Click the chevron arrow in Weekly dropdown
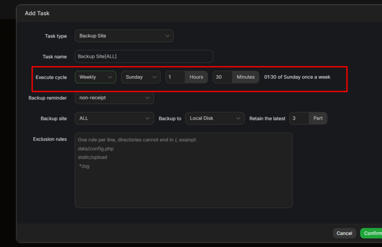Viewport: 382px width, 247px height. pos(110,77)
